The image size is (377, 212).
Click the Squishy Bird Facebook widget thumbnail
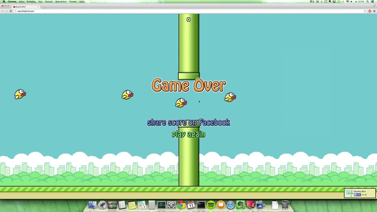[x=349, y=193]
